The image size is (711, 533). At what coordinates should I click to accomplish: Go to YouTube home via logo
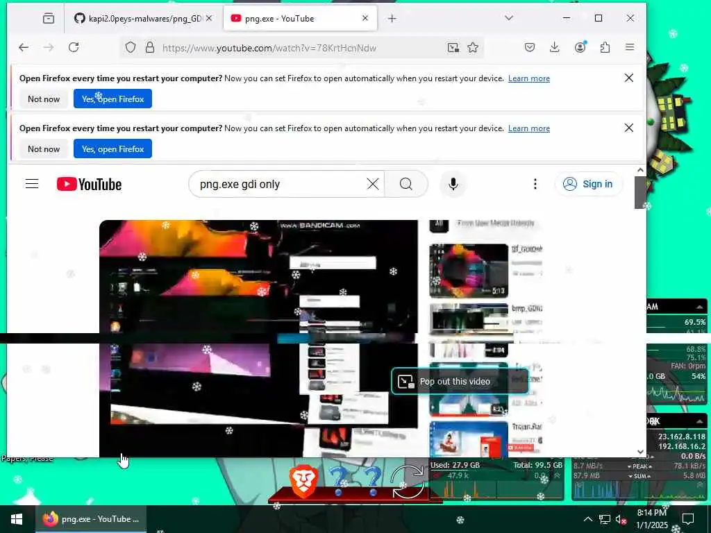[90, 184]
